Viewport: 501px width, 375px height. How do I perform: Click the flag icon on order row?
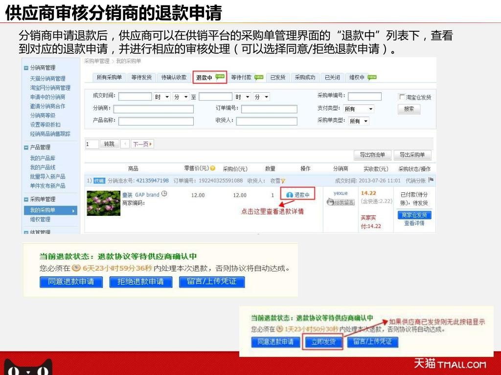(431, 180)
